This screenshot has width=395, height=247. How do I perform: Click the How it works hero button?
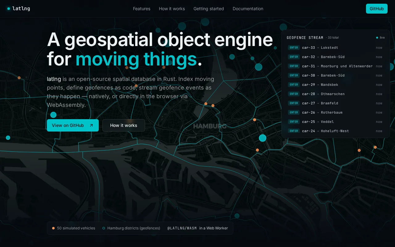point(124,125)
